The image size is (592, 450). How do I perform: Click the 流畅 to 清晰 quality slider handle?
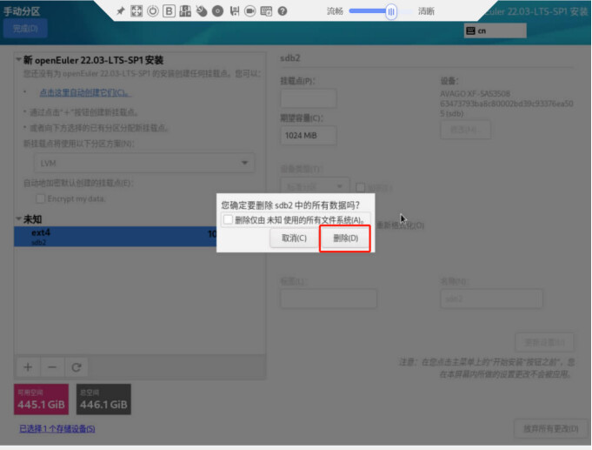click(391, 11)
